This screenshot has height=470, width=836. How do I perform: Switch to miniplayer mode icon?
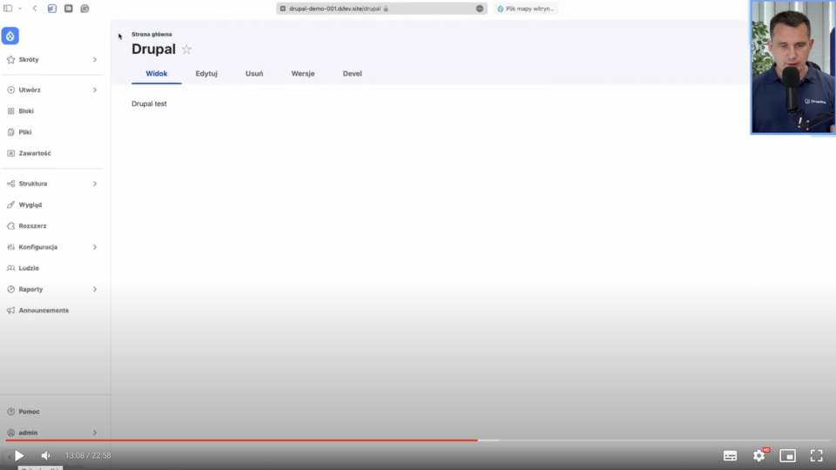(x=787, y=455)
